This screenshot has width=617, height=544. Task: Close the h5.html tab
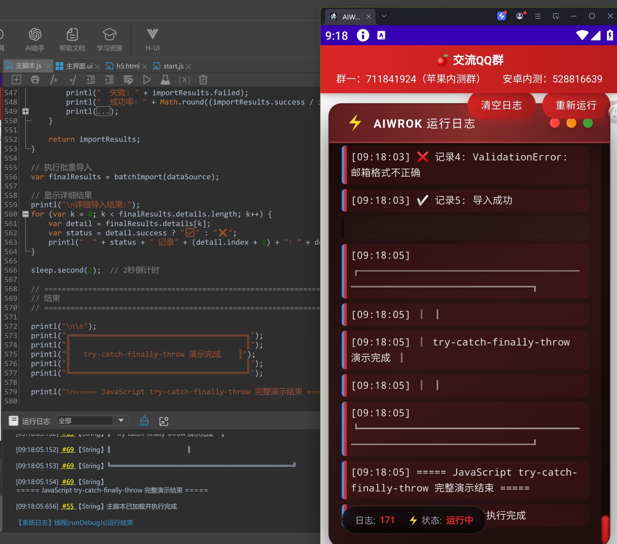(x=144, y=66)
